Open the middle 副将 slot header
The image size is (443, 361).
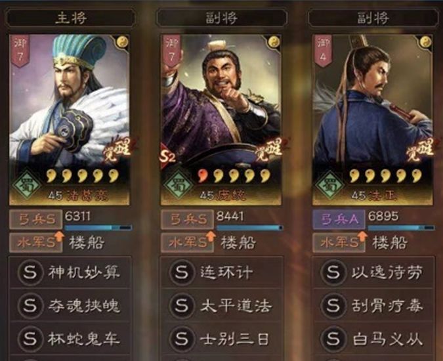(222, 18)
